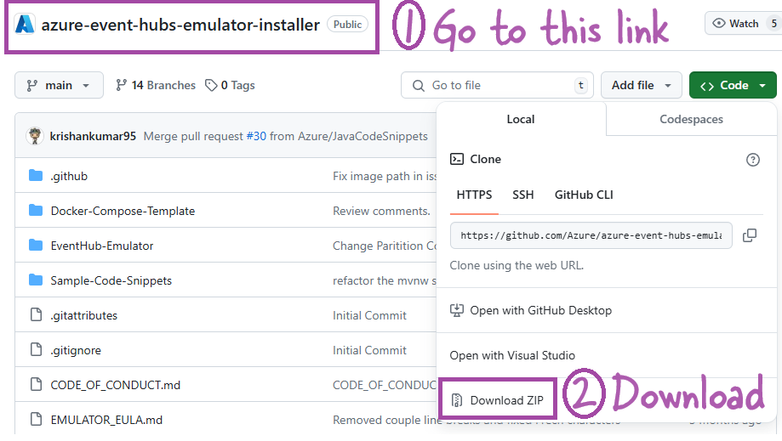
Task: Switch to the Codespaces tab
Action: (x=691, y=119)
